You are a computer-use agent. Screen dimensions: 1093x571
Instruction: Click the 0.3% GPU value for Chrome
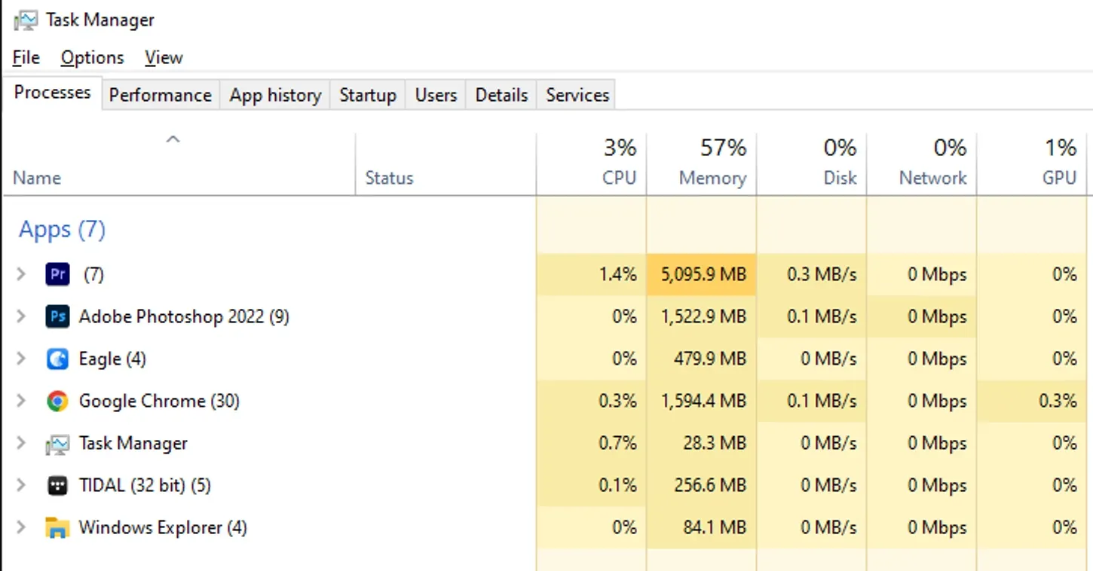(x=1058, y=401)
